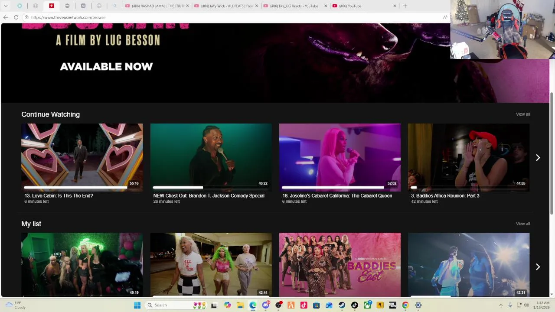Switch to Microsoft Edge in taskbar
555x312 pixels.
(253, 305)
